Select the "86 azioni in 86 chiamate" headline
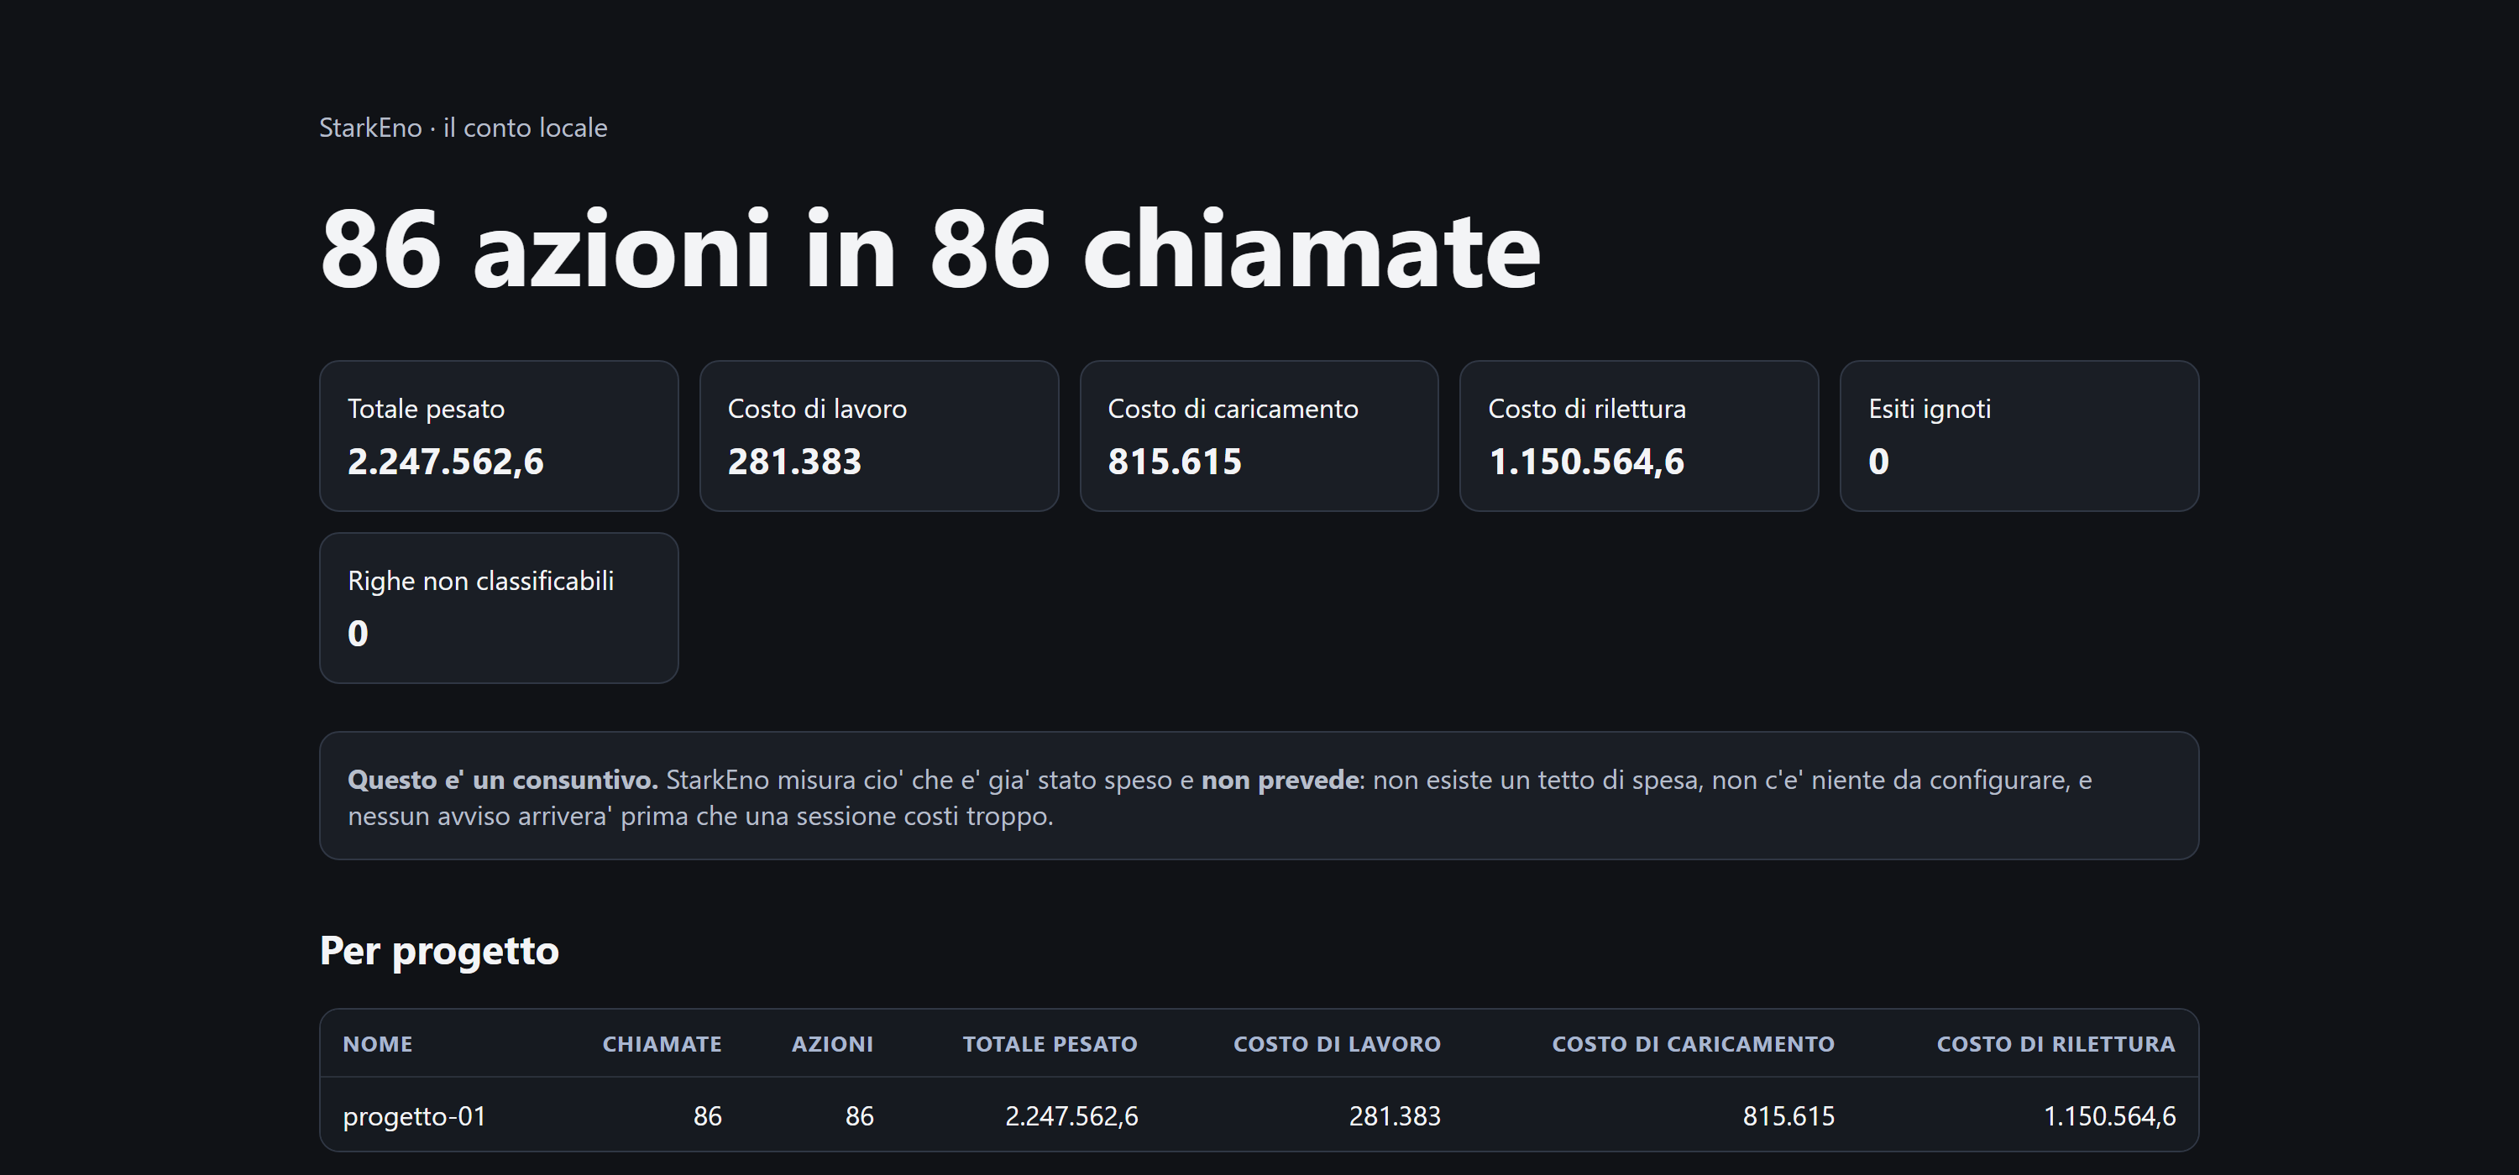This screenshot has width=2519, height=1175. (x=931, y=249)
